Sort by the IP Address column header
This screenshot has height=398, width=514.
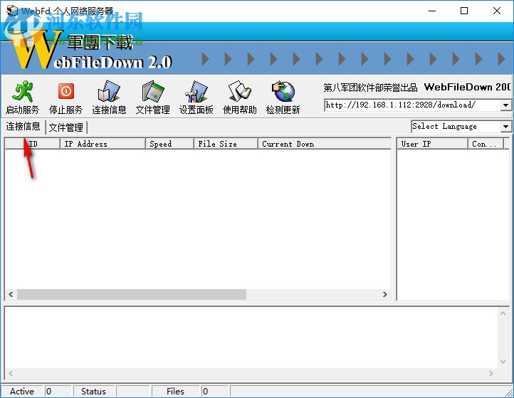click(103, 144)
